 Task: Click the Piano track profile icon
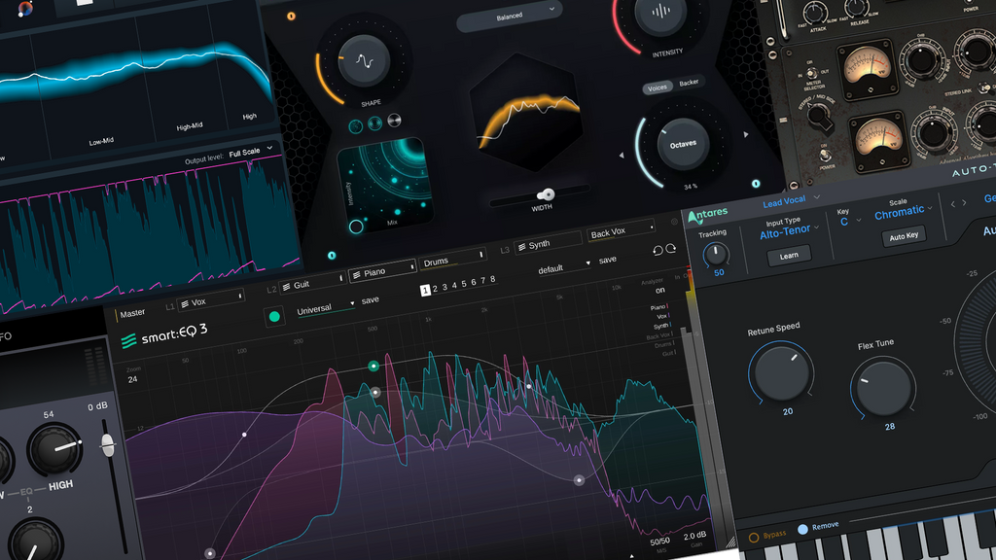click(357, 274)
